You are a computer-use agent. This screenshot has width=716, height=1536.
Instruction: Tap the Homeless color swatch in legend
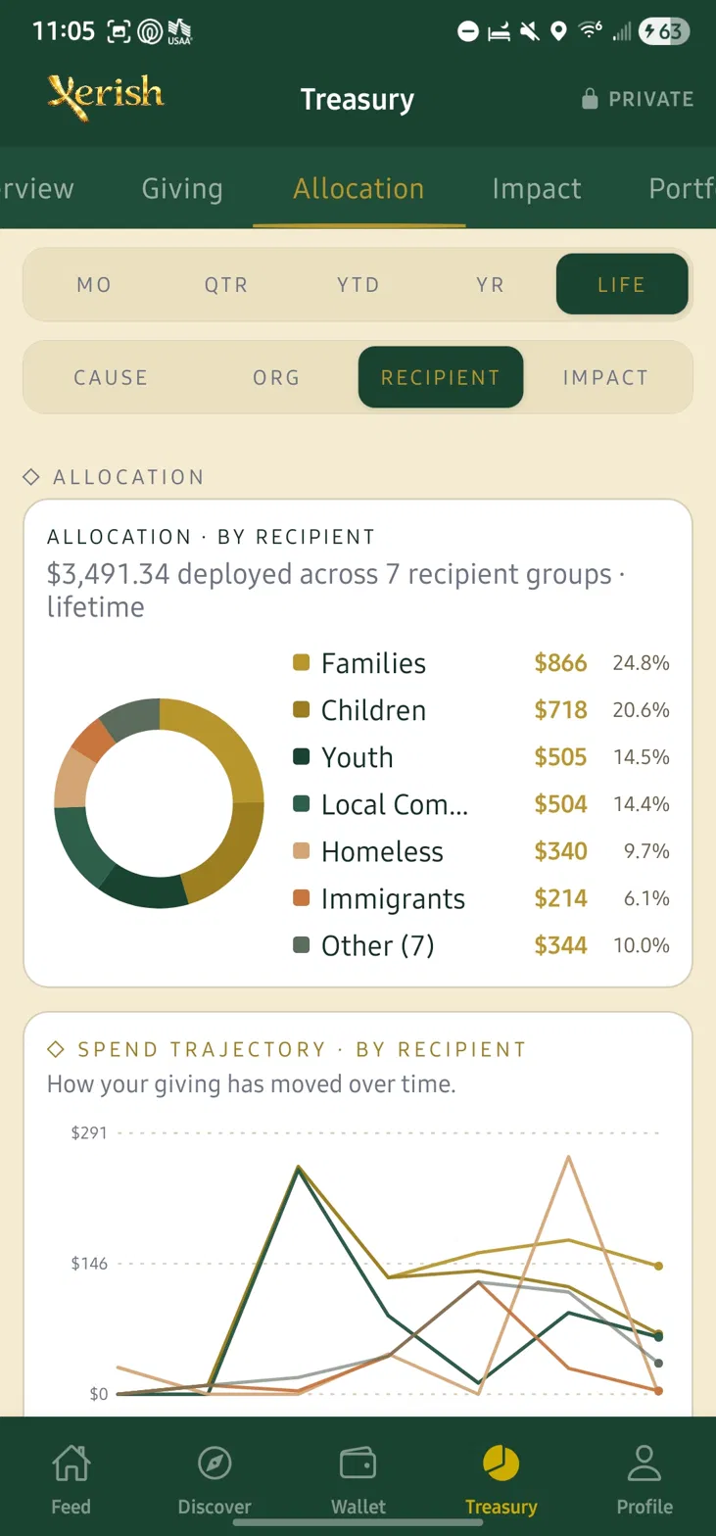click(x=302, y=851)
